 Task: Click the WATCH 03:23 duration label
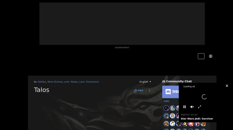tap(189, 115)
